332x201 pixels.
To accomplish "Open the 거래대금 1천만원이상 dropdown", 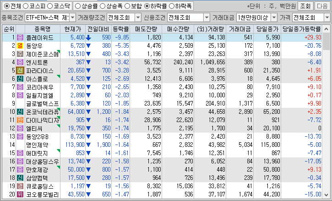I will 274,17.
